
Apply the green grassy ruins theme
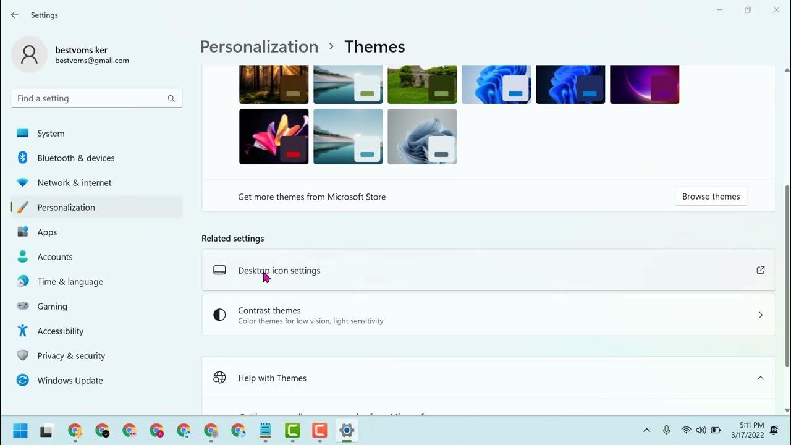[422, 84]
